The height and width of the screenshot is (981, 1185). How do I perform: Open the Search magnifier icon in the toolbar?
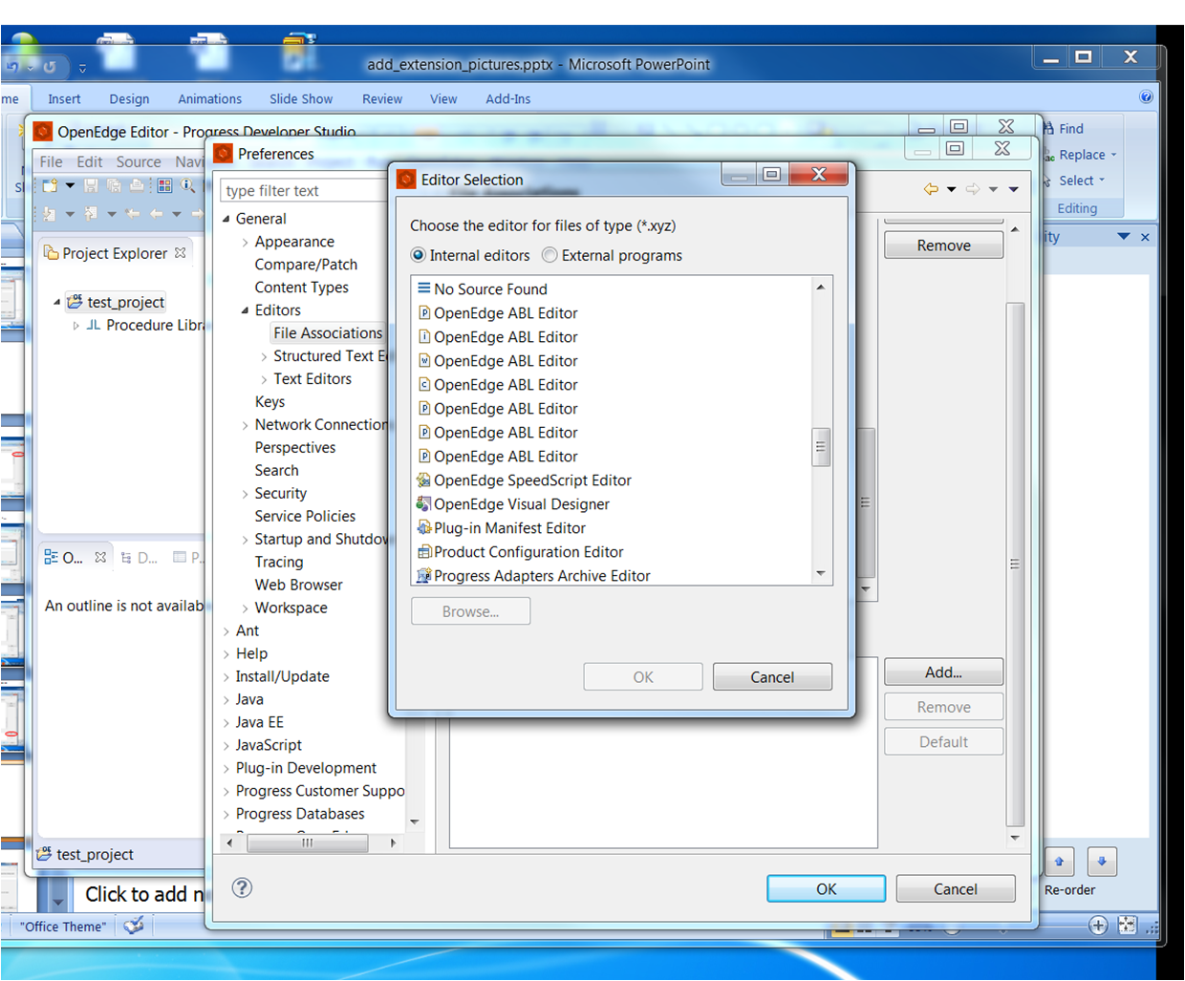188,185
